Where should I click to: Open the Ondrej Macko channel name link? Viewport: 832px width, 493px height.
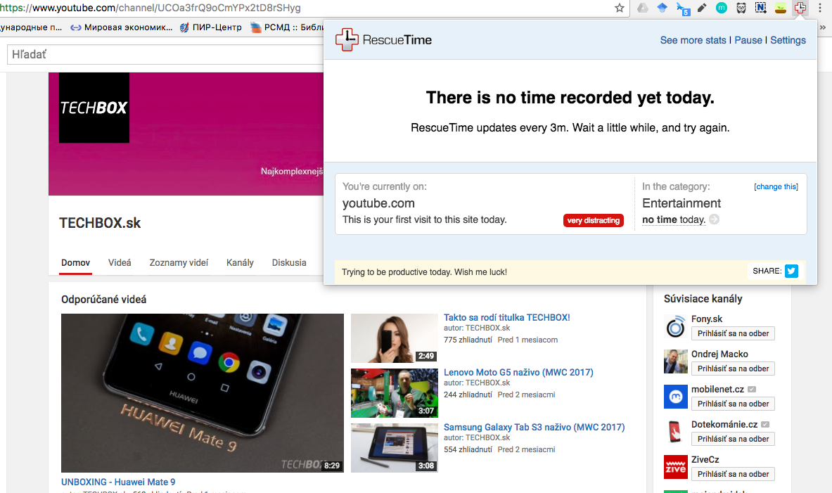(719, 354)
